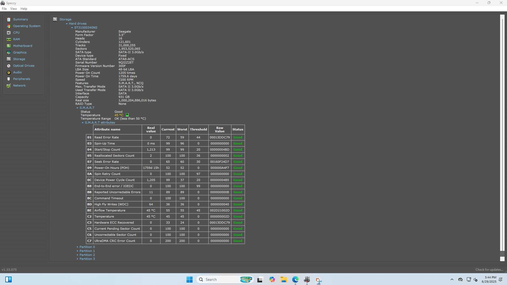Expand Partition 1
The image size is (507, 285).
coord(77,251)
